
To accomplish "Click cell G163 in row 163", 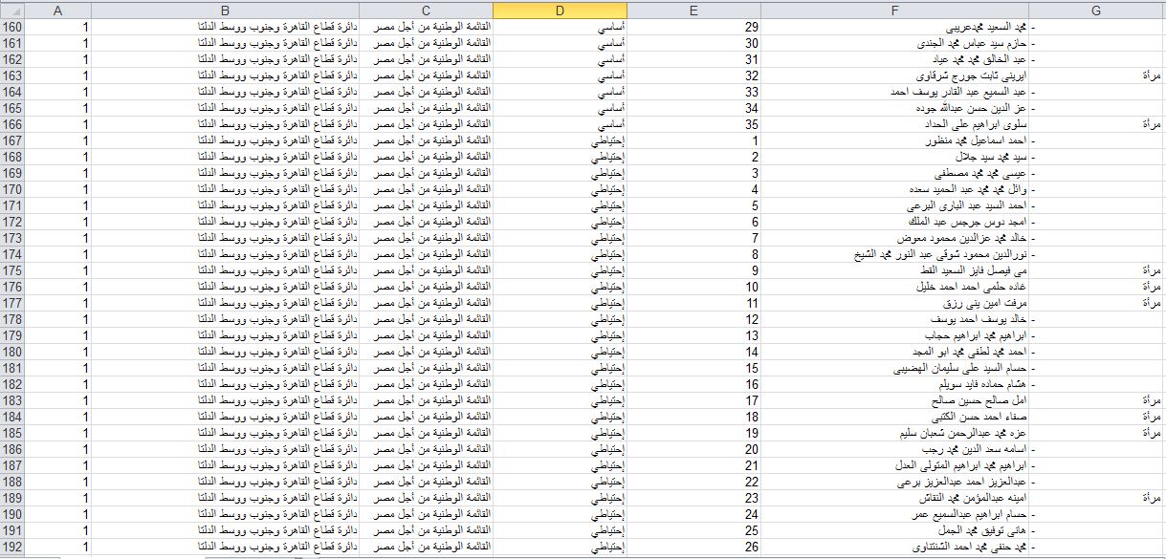I will click(x=1097, y=75).
